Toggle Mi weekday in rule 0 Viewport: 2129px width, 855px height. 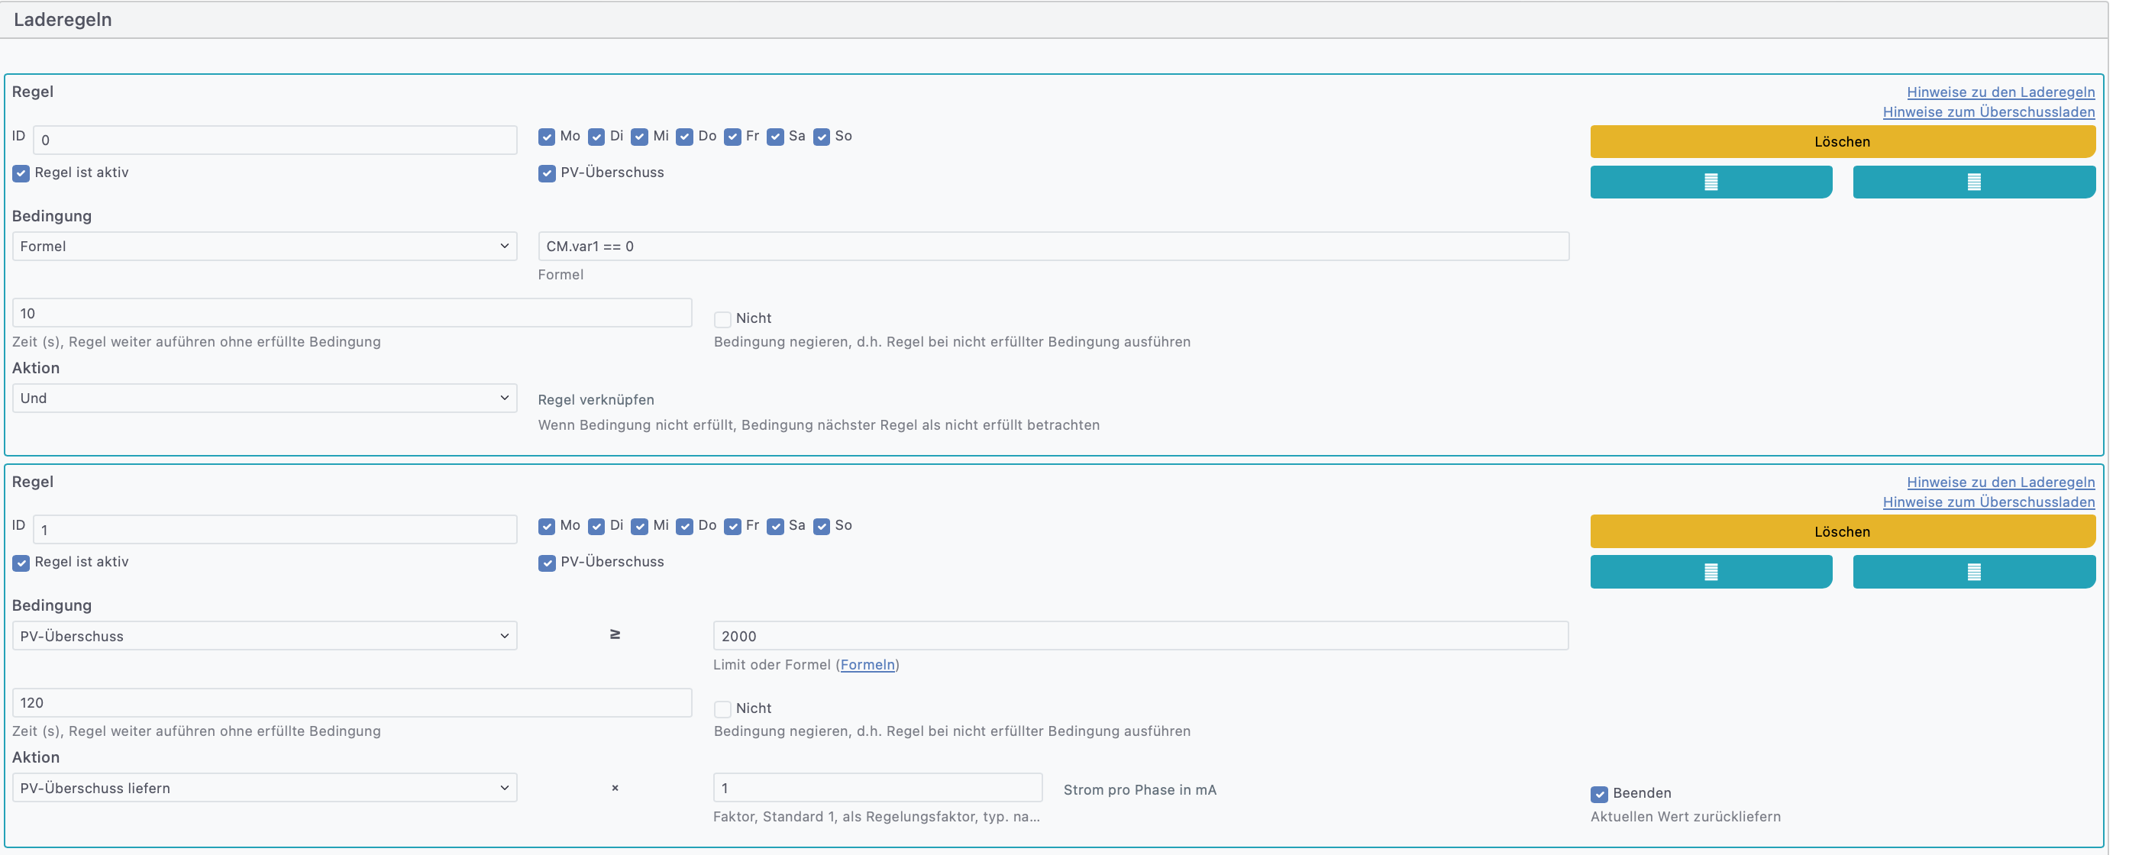tap(640, 137)
